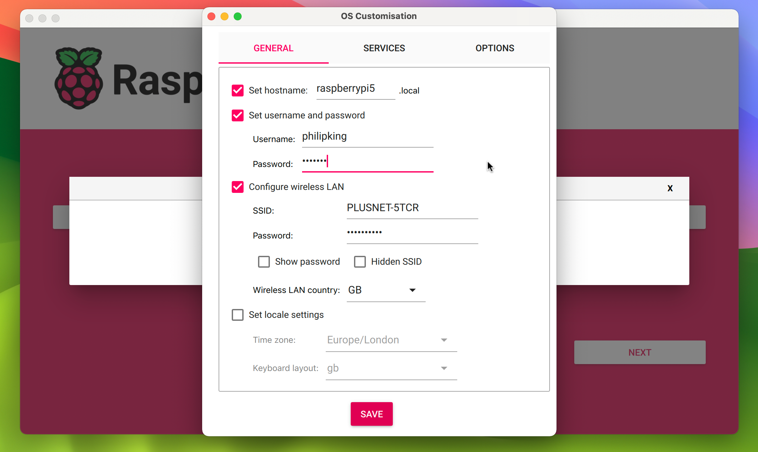The width and height of the screenshot is (758, 452).
Task: Switch to the SERVICES tab
Action: (x=384, y=48)
